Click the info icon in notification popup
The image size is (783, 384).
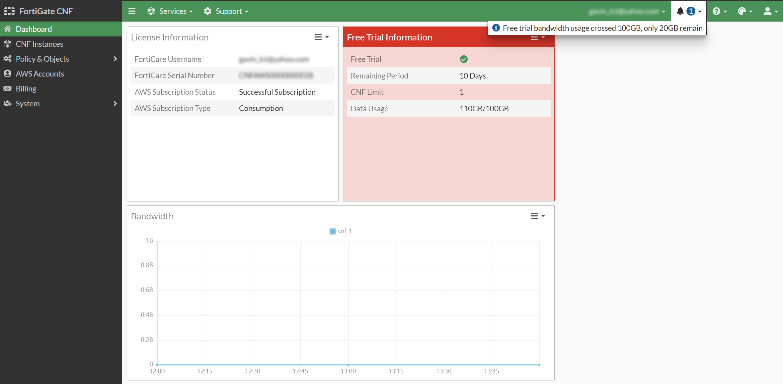[x=496, y=28]
